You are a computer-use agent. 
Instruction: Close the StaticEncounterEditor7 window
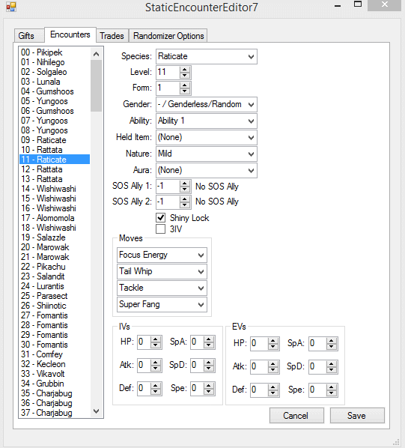[x=384, y=4]
